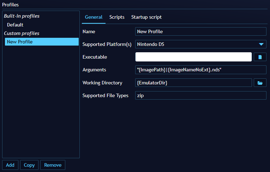Click the Working Directory label

pos(102,83)
